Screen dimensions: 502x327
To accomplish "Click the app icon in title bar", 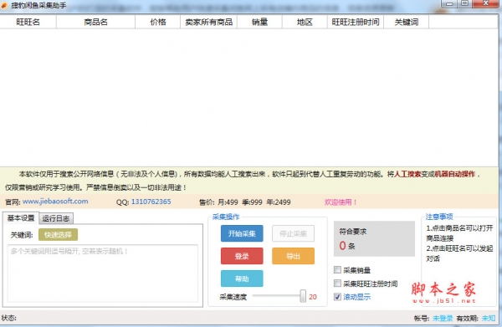I will coord(4,6).
